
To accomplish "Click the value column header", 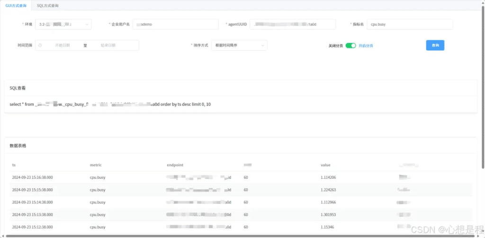I will click(325, 165).
